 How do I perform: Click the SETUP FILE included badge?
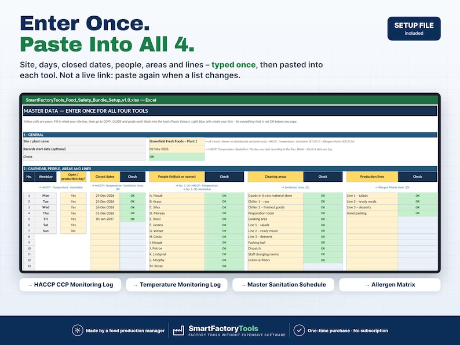(414, 28)
